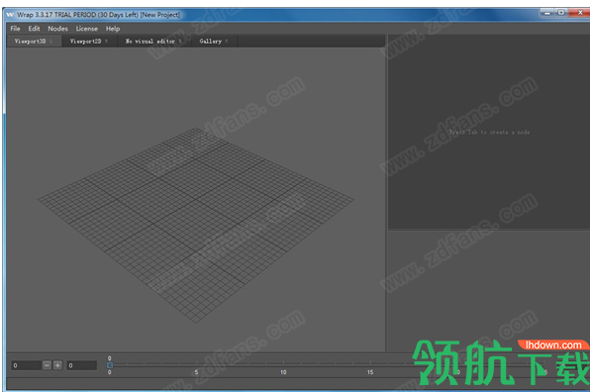Click the timeline playhead at frame 0
Image resolution: width=590 pixels, height=392 pixels.
click(110, 365)
